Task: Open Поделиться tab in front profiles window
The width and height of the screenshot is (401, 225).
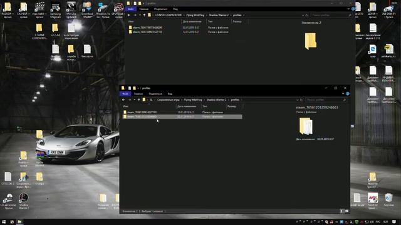Action: [155, 94]
